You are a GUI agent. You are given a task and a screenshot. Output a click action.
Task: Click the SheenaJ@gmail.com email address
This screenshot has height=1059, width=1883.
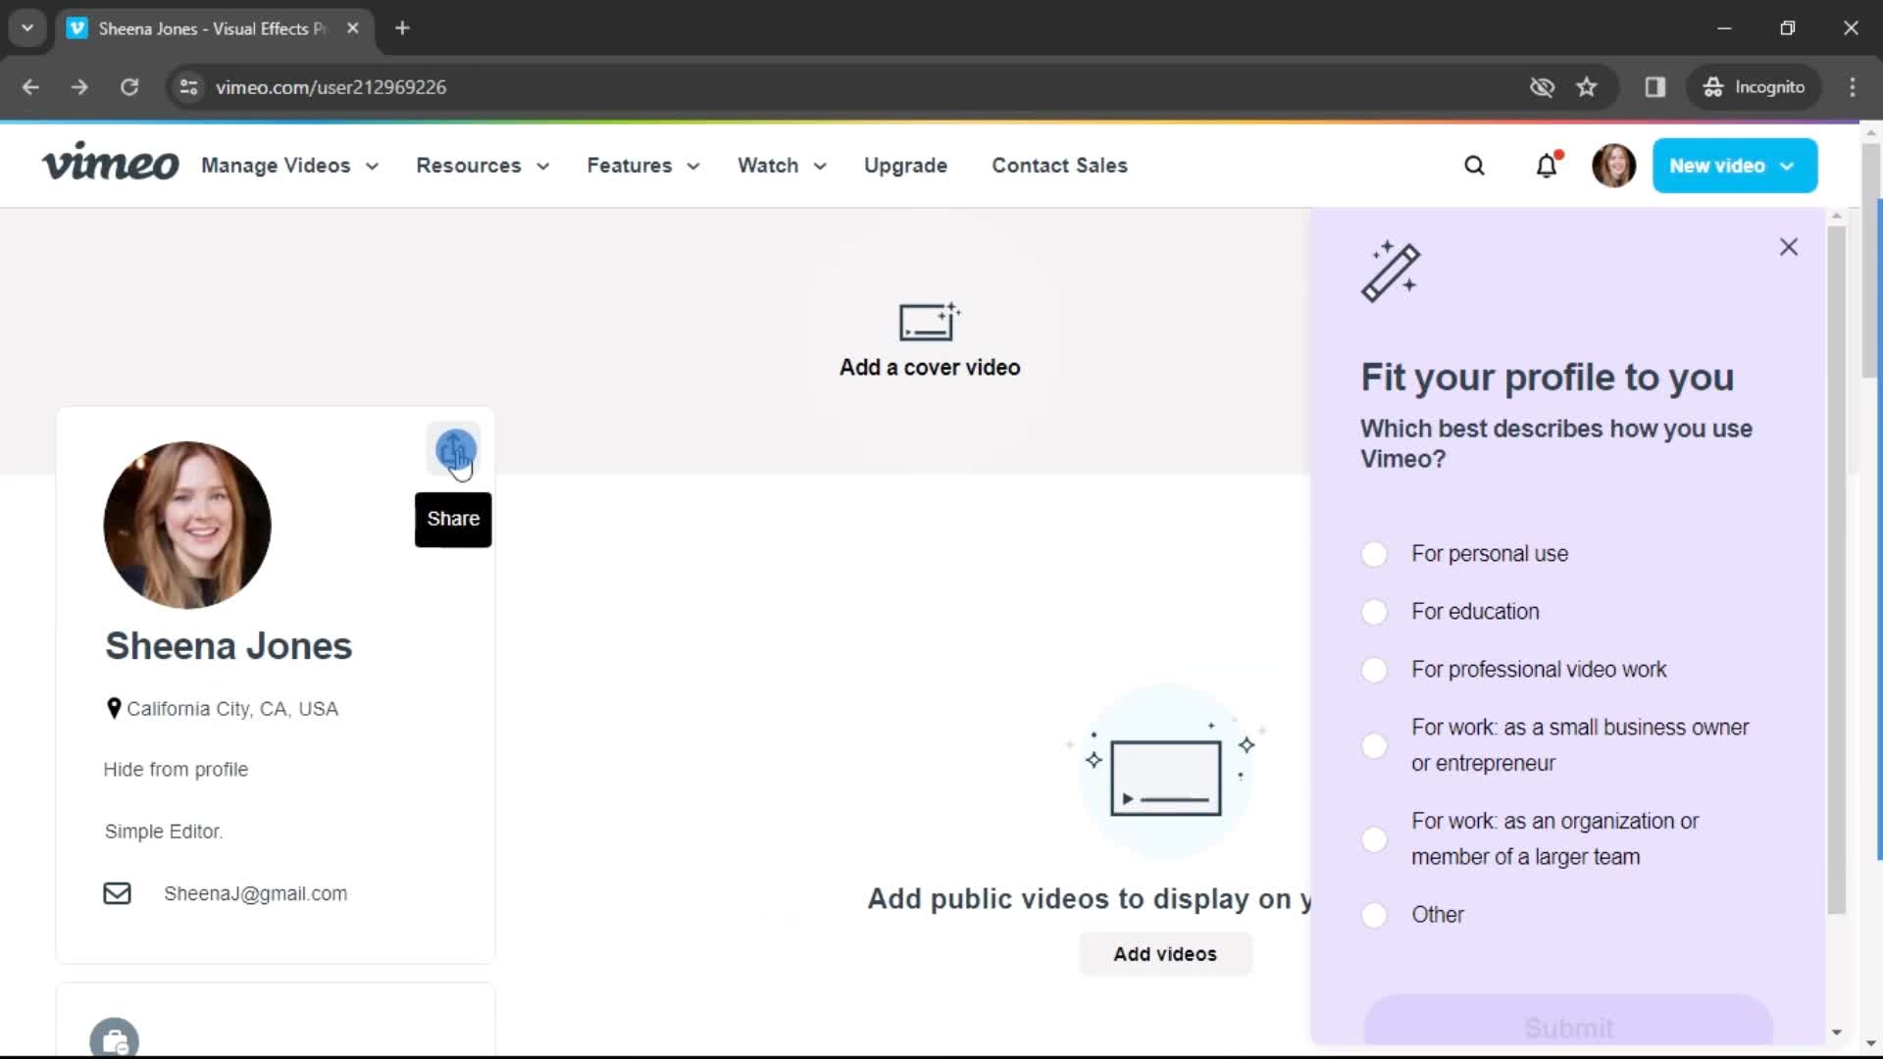tap(255, 893)
